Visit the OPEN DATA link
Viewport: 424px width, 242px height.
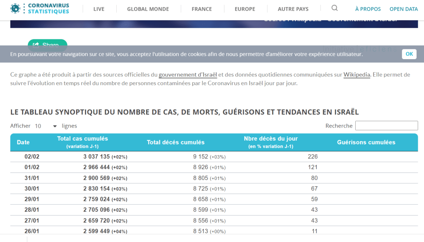click(403, 9)
